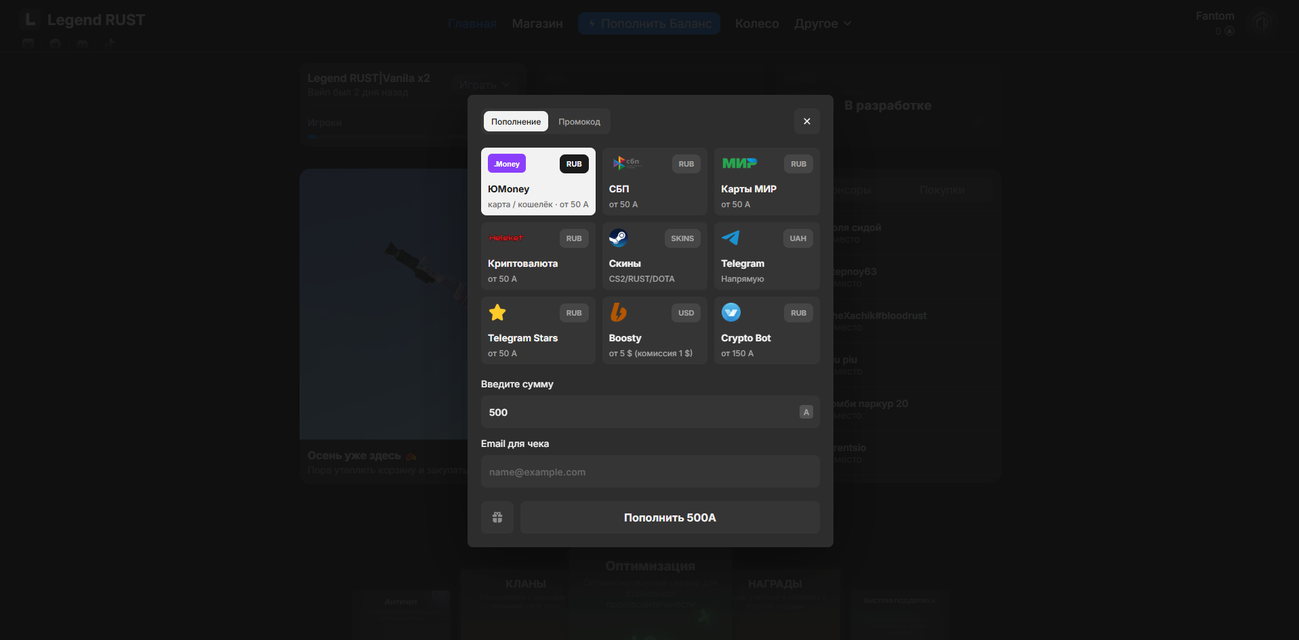Choose the СБП payment option
Screen dimensions: 1299x640
pyautogui.click(x=655, y=182)
